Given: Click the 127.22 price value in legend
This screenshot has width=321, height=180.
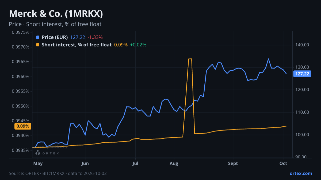Looking at the screenshot, I should point(78,37).
